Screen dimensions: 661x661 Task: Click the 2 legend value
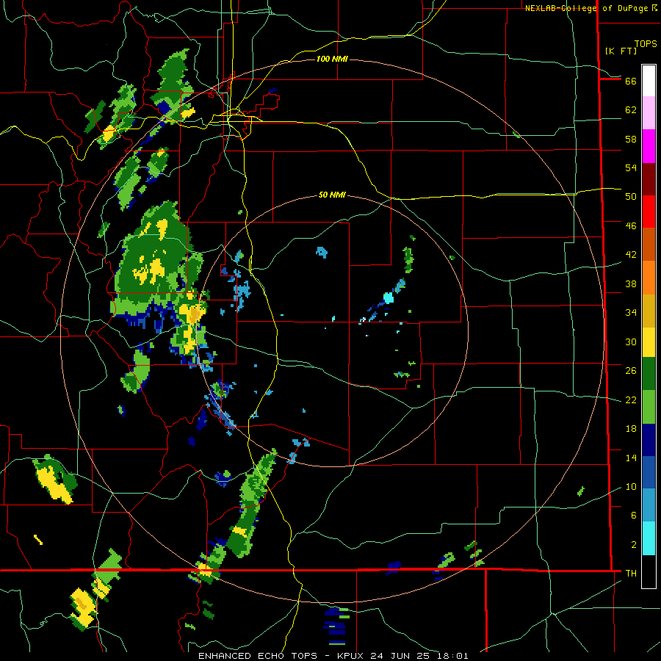(634, 545)
